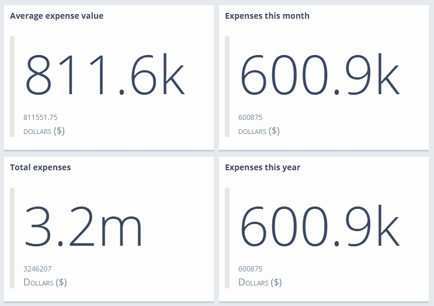This screenshot has height=306, width=434.
Task: Click the gray vertical bar in Total expenses card
Action: [x=12, y=238]
